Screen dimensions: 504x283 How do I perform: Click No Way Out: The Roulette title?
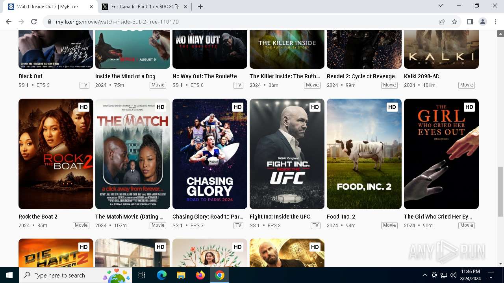pos(205,76)
